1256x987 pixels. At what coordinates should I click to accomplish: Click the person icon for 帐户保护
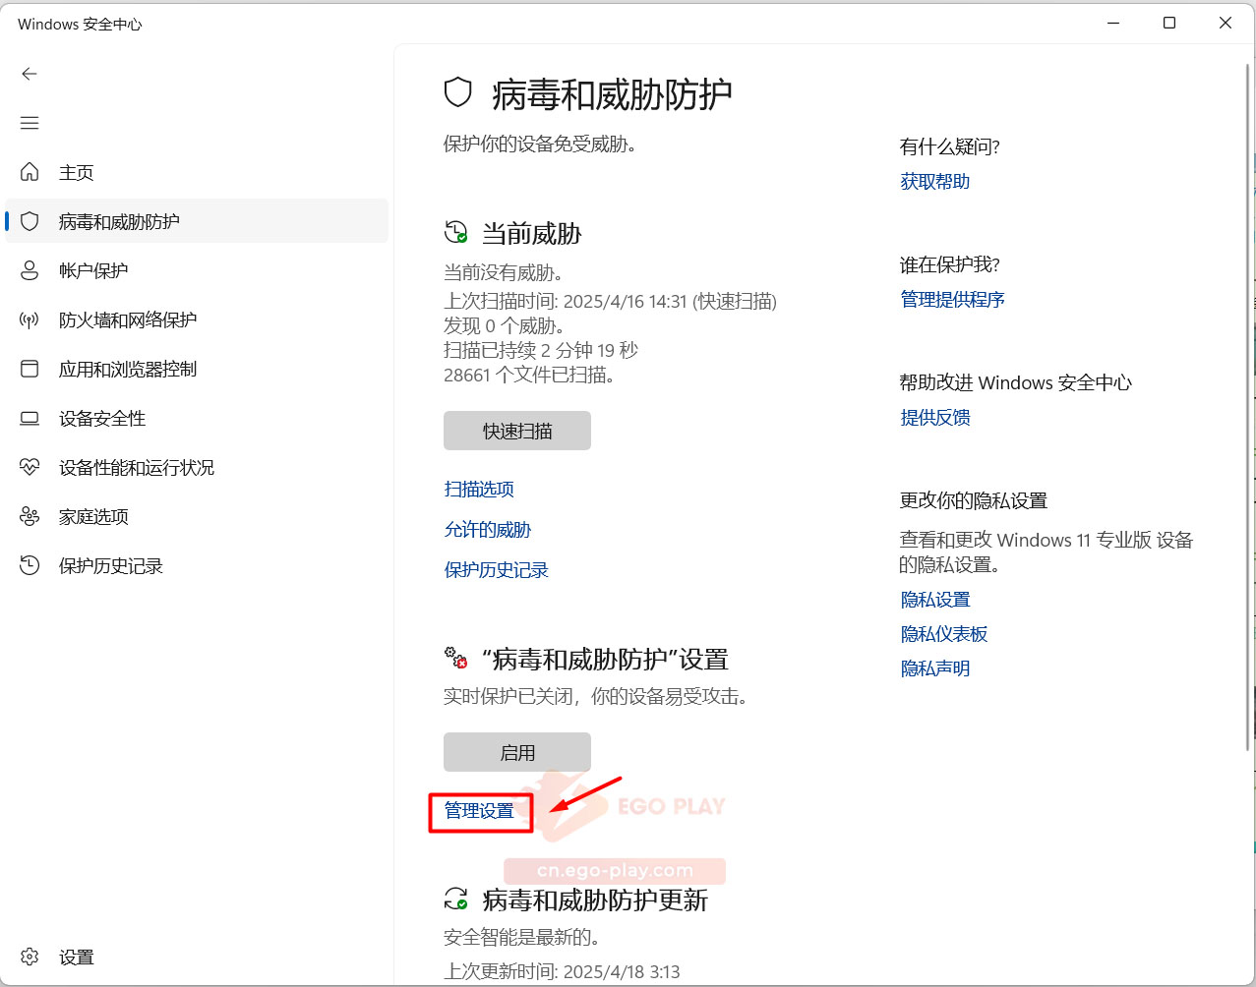(x=30, y=270)
